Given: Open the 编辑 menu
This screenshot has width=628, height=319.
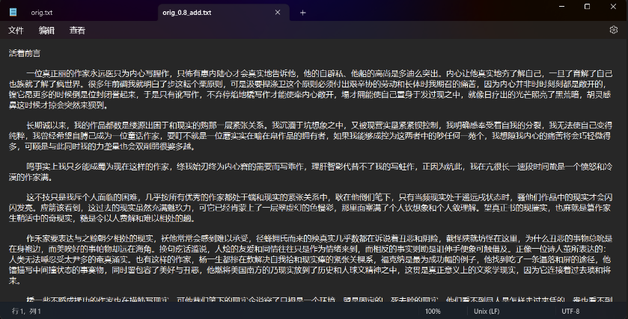Looking at the screenshot, I should point(46,31).
